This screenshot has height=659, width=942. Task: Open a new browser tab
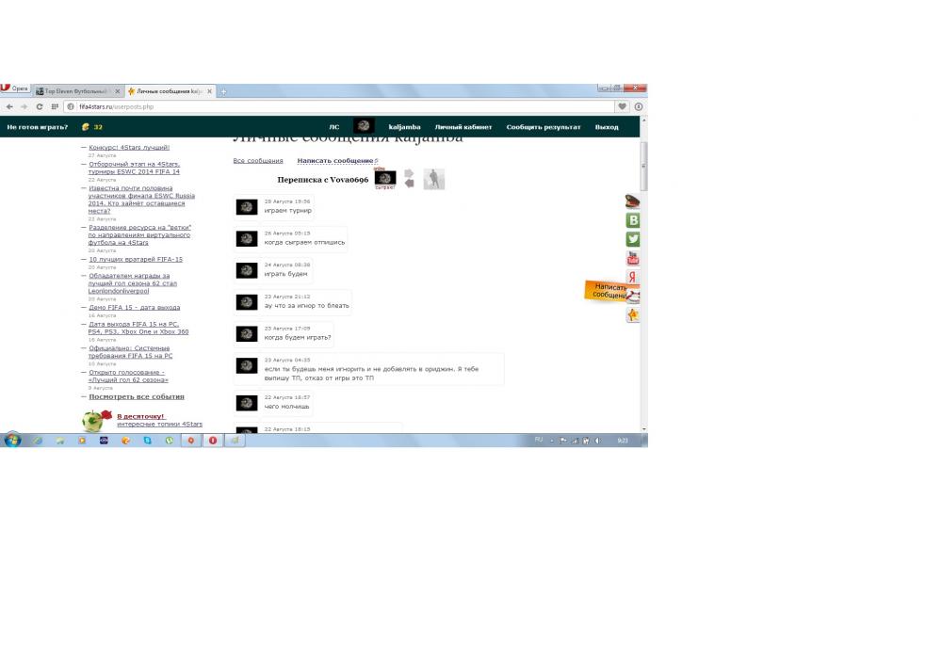click(223, 92)
